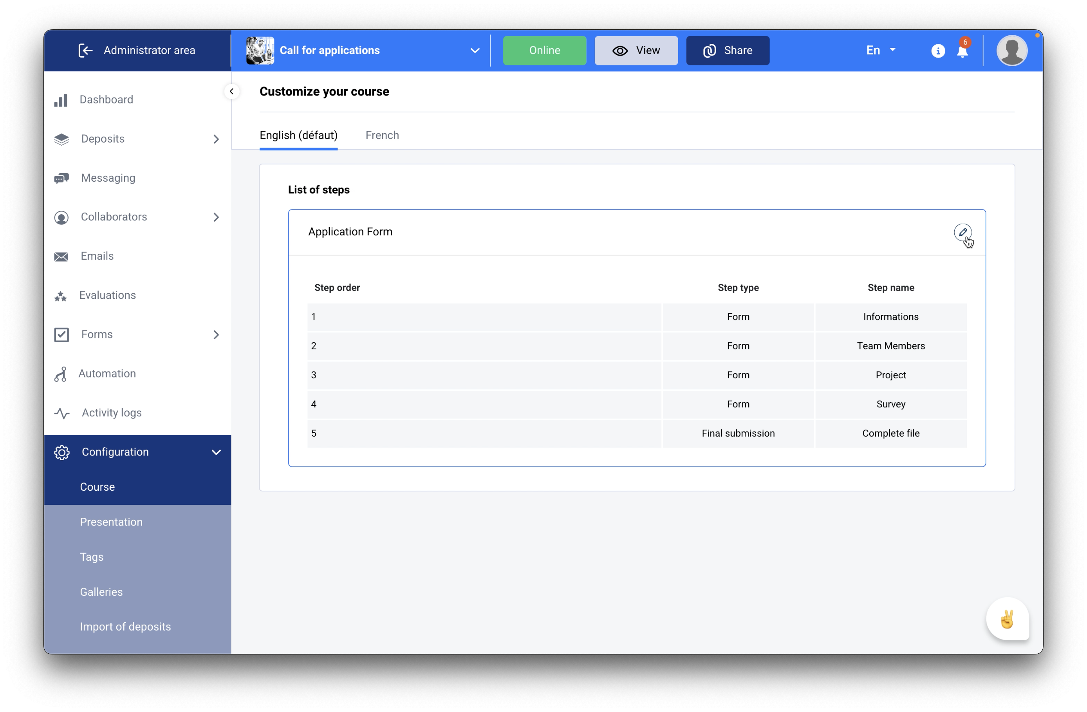1087x712 pixels.
Task: Switch to the French tab
Action: tap(382, 135)
